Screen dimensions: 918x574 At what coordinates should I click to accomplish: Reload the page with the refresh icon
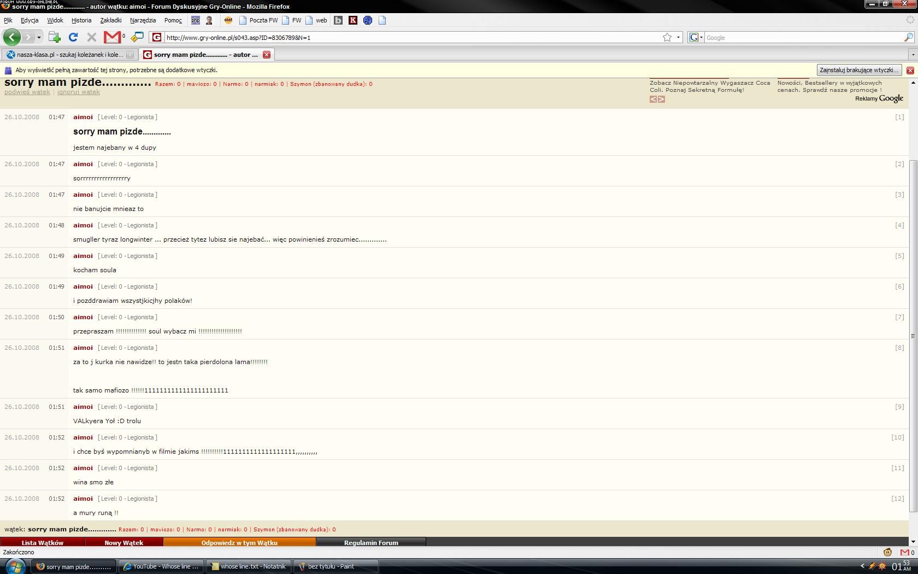point(73,37)
